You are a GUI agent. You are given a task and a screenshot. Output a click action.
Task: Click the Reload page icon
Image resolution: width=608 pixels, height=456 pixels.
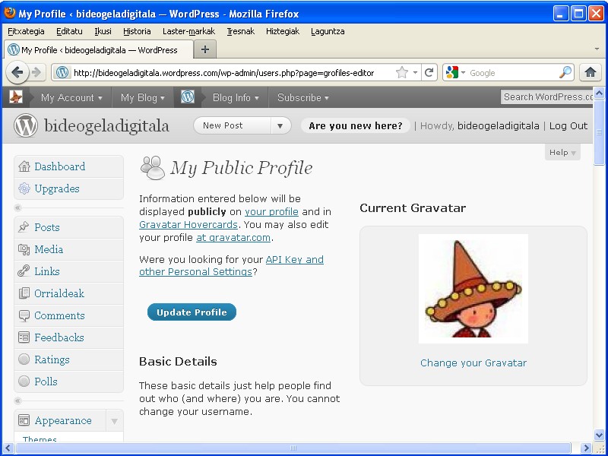pos(429,72)
